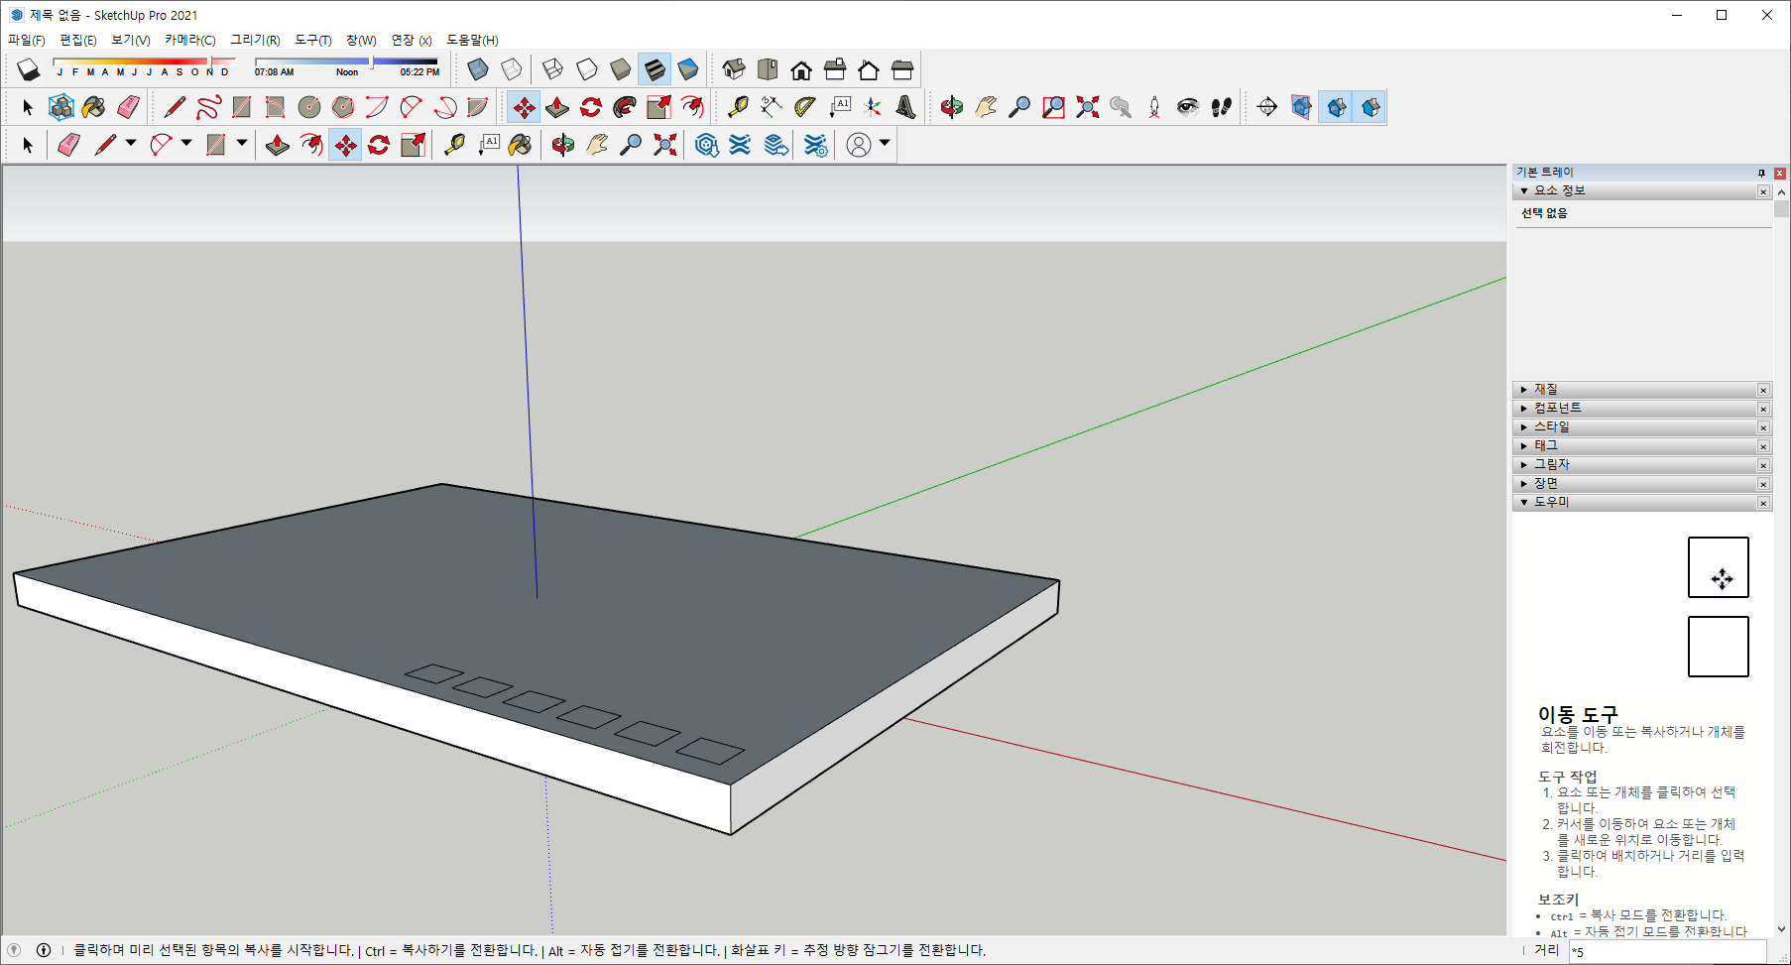Pin the 기본 트레이 auto-hide button
This screenshot has height=965, width=1791.
[1761, 173]
